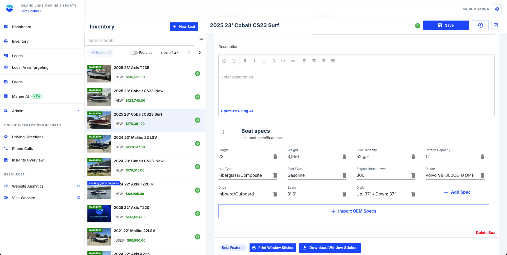Viewport: 507px width, 255px height.
Task: Go to previous page of boats
Action: [189, 53]
